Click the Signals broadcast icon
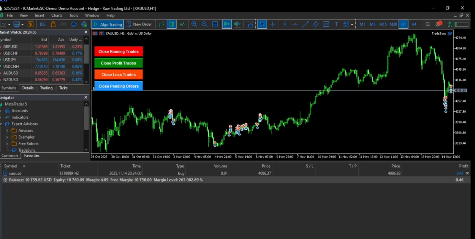The height and width of the screenshot is (239, 475). pyautogui.click(x=63, y=24)
